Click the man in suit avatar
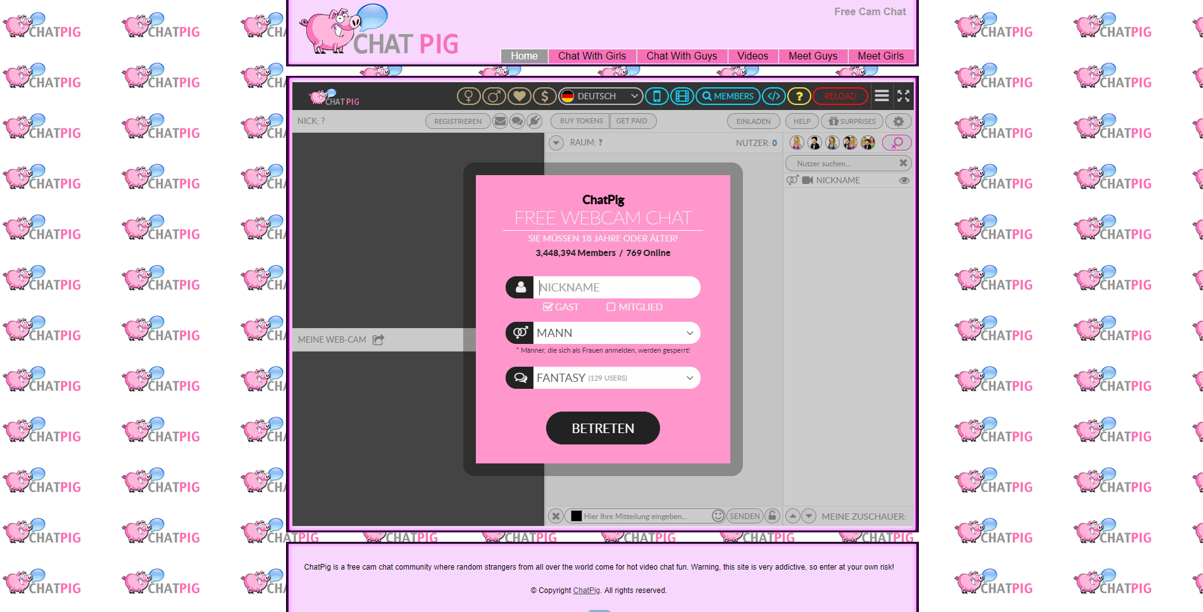 pos(814,142)
